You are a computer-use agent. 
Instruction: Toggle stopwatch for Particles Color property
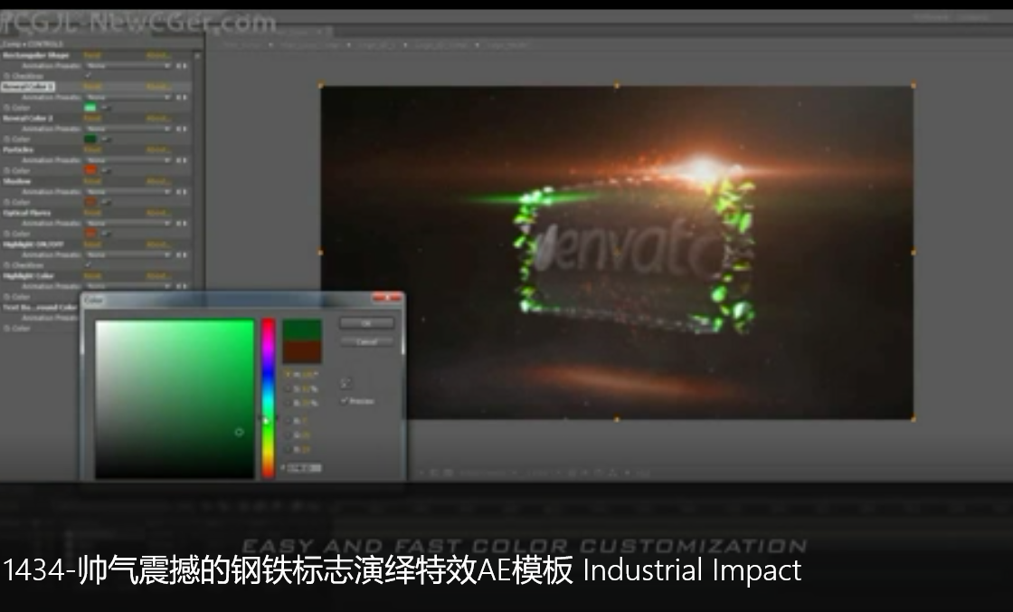click(7, 171)
